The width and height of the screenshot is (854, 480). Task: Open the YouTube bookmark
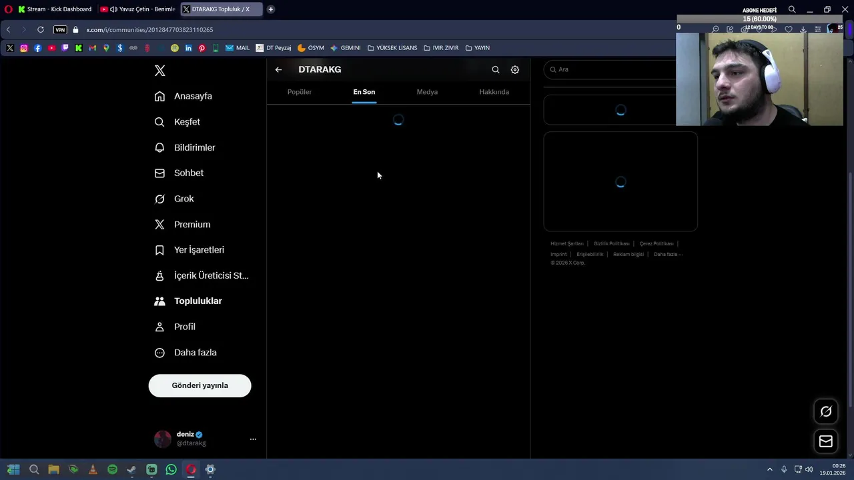51,48
